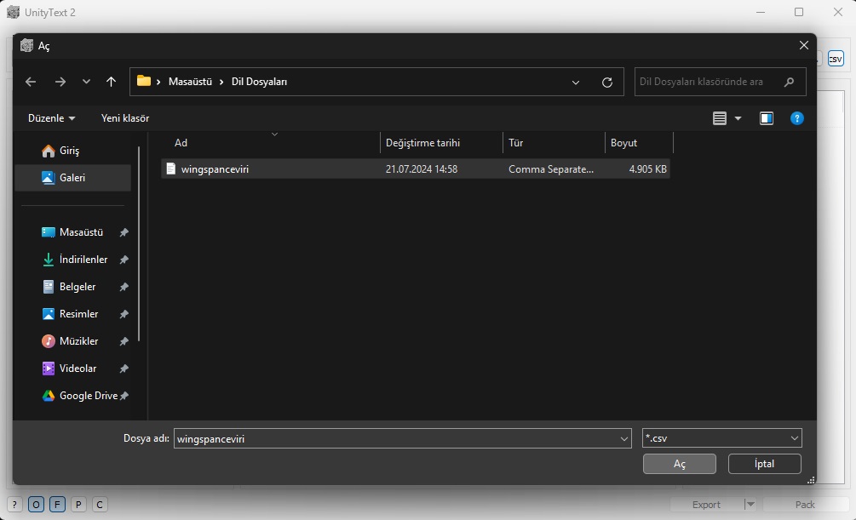Sort by Değiştirme tarihi column
The height and width of the screenshot is (520, 856).
click(x=441, y=143)
